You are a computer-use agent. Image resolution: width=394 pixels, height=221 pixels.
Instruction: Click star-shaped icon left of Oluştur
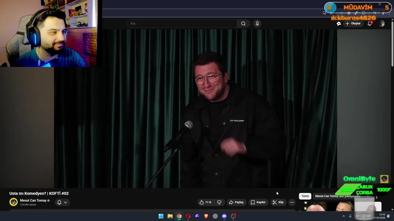339,23
